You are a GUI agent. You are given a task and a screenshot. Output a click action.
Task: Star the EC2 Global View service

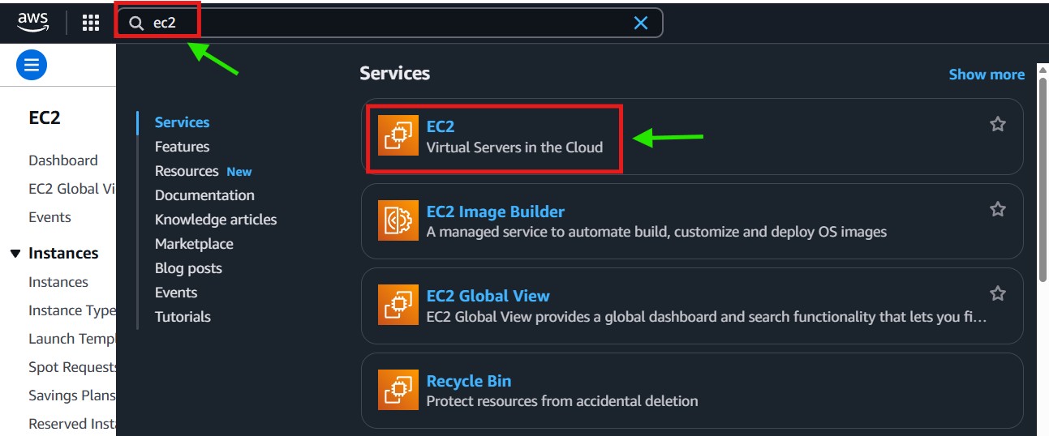[x=998, y=293]
